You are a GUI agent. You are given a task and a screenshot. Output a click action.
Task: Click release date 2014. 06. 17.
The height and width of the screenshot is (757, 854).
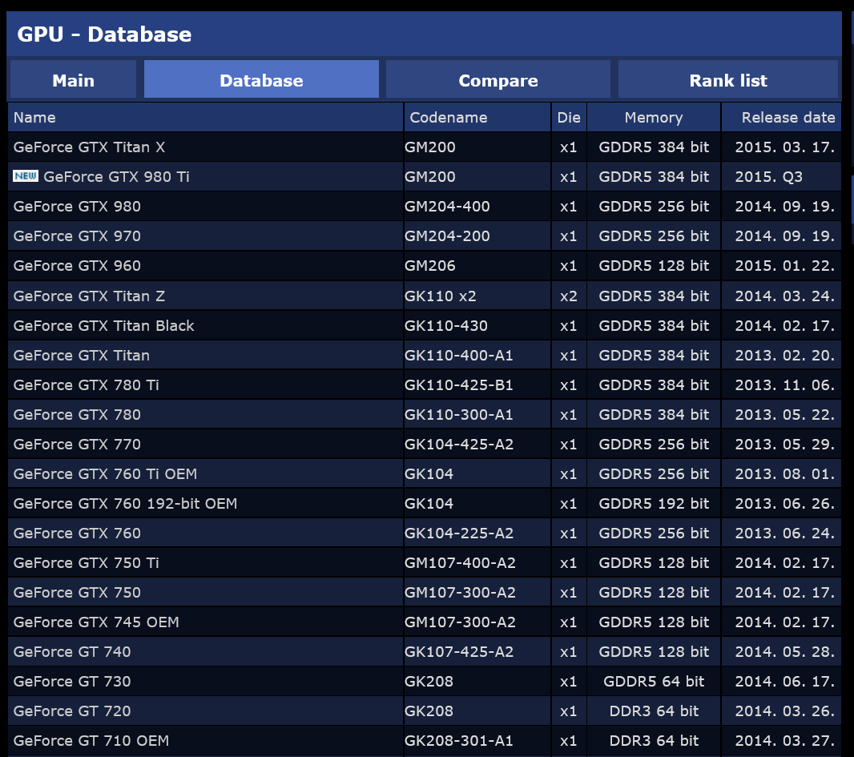[785, 682]
